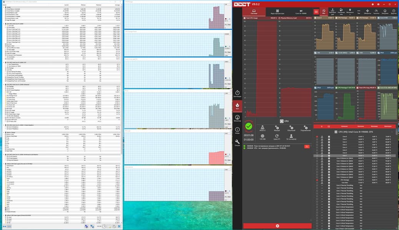Screen dimensions: 399x230
Task: Collapse the Memory Timings group in HWiNFO
Action: pyautogui.click(x=3, y=133)
